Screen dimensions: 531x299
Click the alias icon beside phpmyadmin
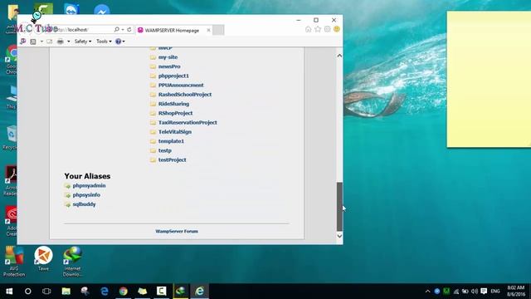[x=67, y=186]
